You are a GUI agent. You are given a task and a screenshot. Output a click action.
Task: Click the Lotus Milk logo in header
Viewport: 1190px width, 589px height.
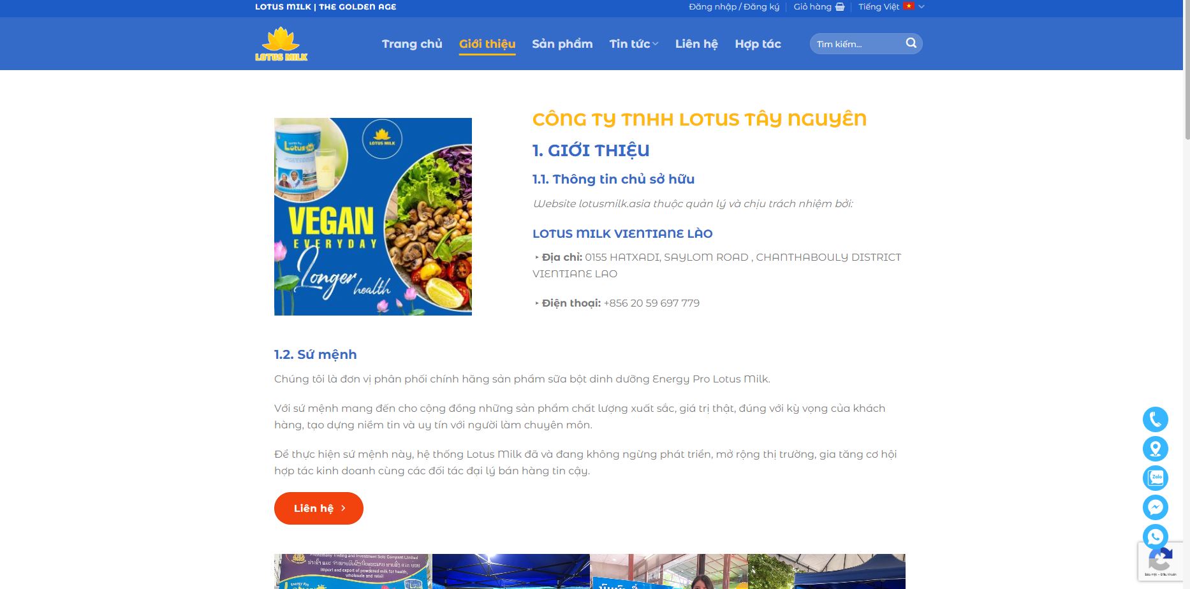pos(281,44)
